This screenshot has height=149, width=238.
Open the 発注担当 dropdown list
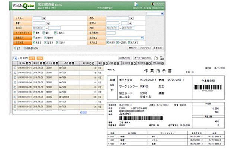point(125,38)
